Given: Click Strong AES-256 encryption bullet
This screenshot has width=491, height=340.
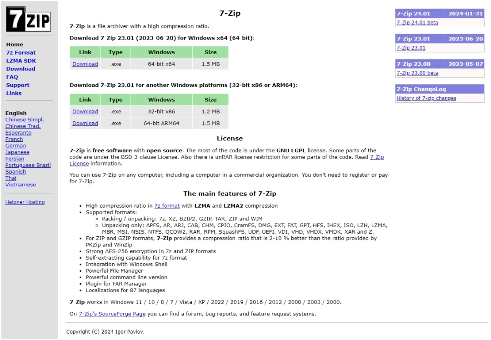Looking at the screenshot, I should tap(150, 251).
